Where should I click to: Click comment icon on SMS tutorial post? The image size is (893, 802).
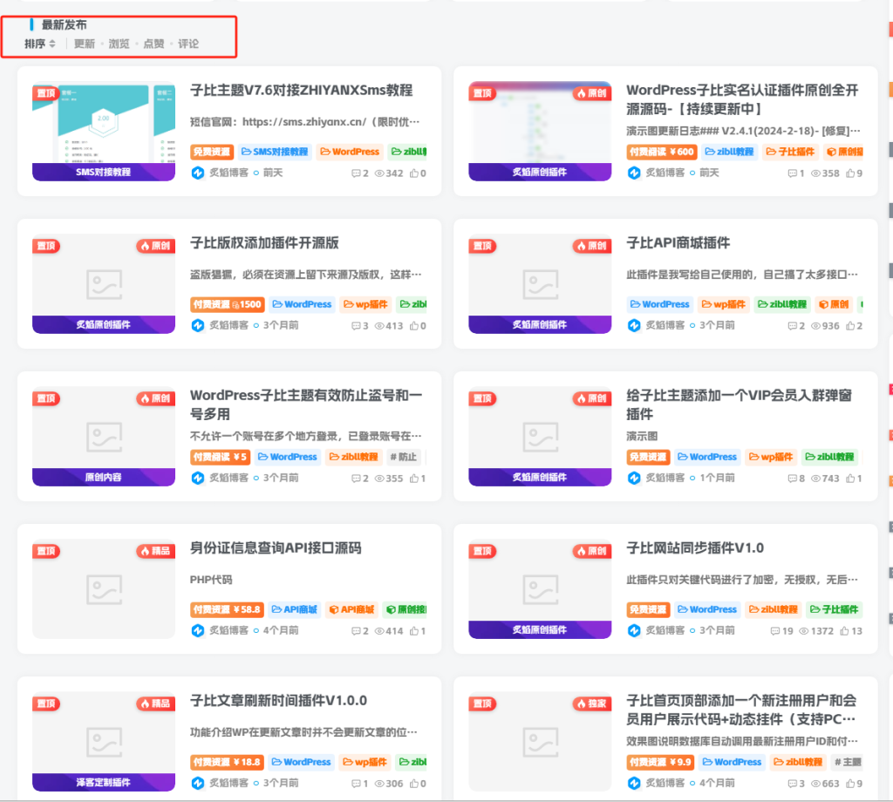coord(356,173)
